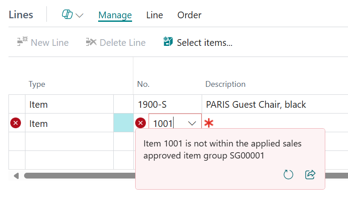348x199 pixels.
Task: Expand the Copilot dropdown chevron
Action: (x=79, y=16)
